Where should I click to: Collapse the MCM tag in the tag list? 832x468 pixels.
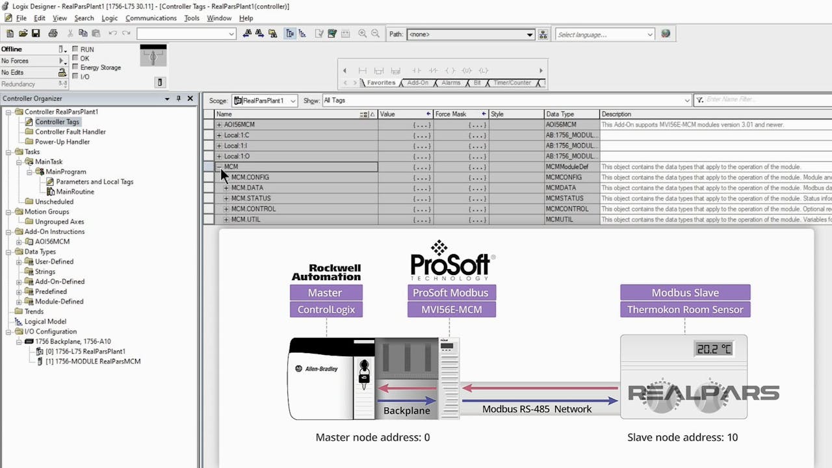(219, 166)
